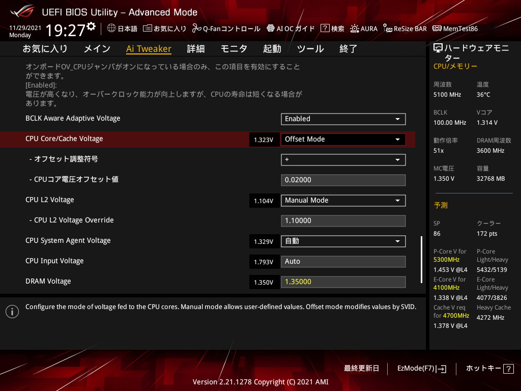Click the CPU/メモリー heading
The height and width of the screenshot is (391, 521).
click(455, 66)
